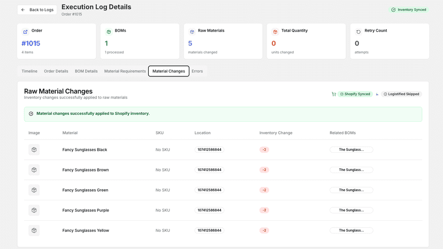Click the Inventory Synced badge at top
443x249 pixels.
tap(409, 10)
